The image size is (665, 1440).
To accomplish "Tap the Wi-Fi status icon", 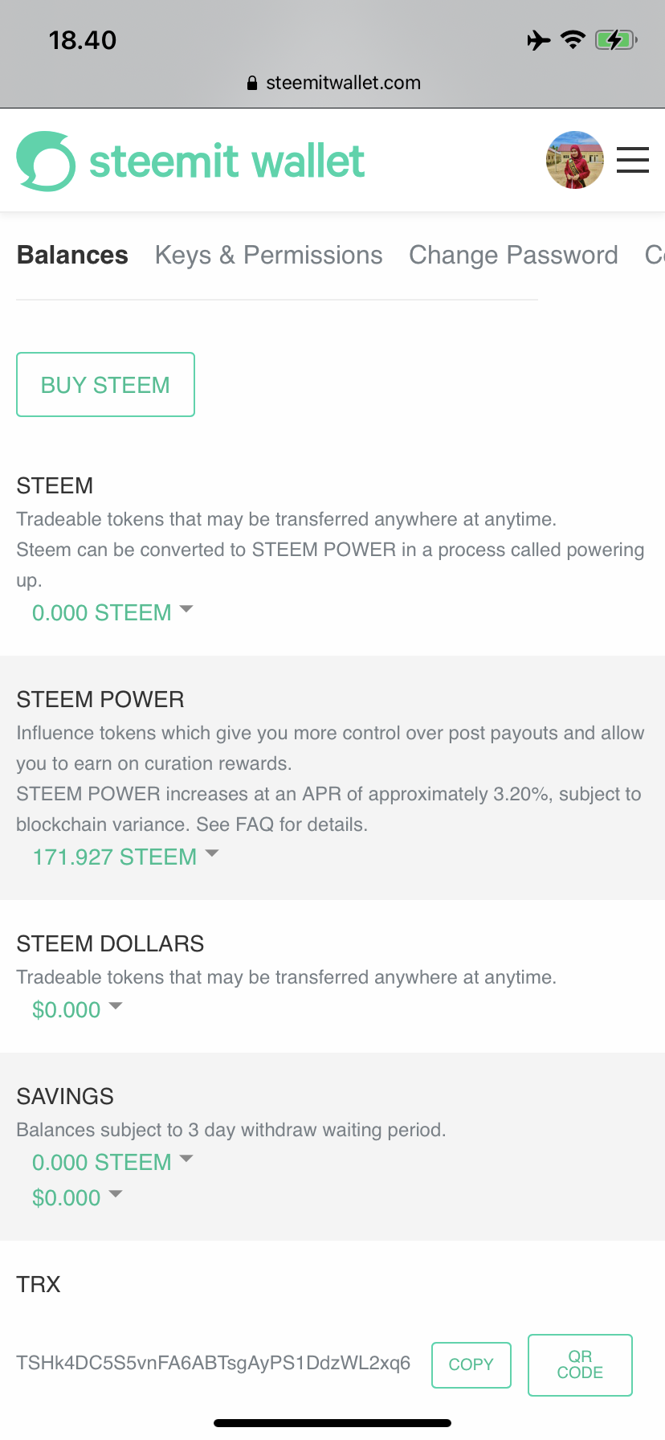I will (573, 39).
